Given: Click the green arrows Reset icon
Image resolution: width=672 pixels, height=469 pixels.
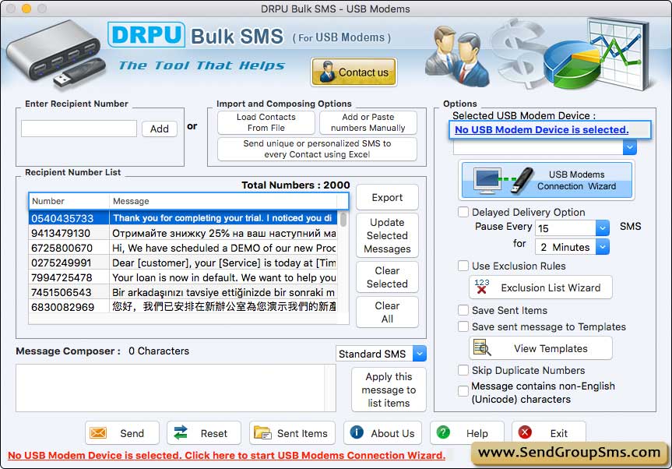Looking at the screenshot, I should click(181, 432).
